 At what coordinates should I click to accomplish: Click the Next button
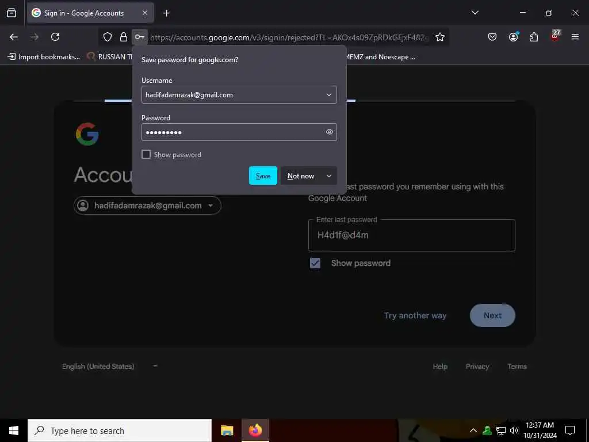coord(492,315)
